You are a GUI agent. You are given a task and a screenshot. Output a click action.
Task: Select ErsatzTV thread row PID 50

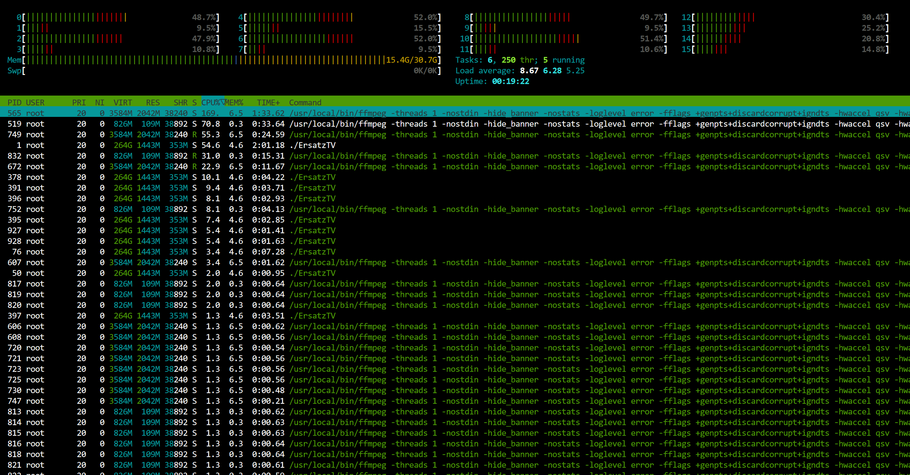coord(455,273)
